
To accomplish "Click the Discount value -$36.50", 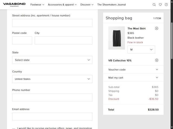I will 153,99.
